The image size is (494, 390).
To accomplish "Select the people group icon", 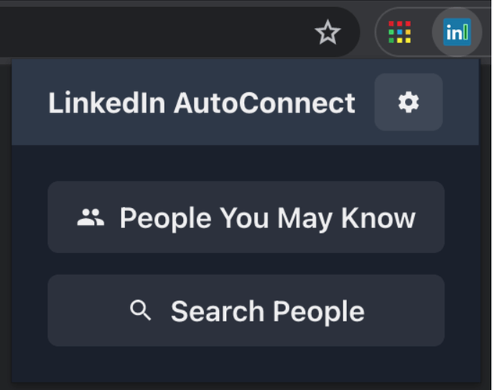I will pos(91,217).
